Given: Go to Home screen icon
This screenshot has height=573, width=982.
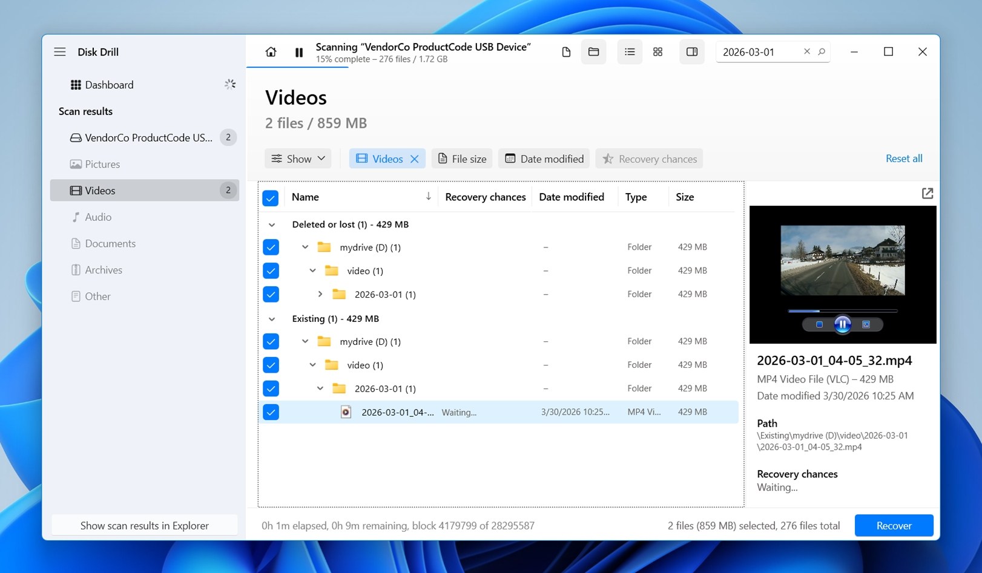Looking at the screenshot, I should pyautogui.click(x=271, y=52).
